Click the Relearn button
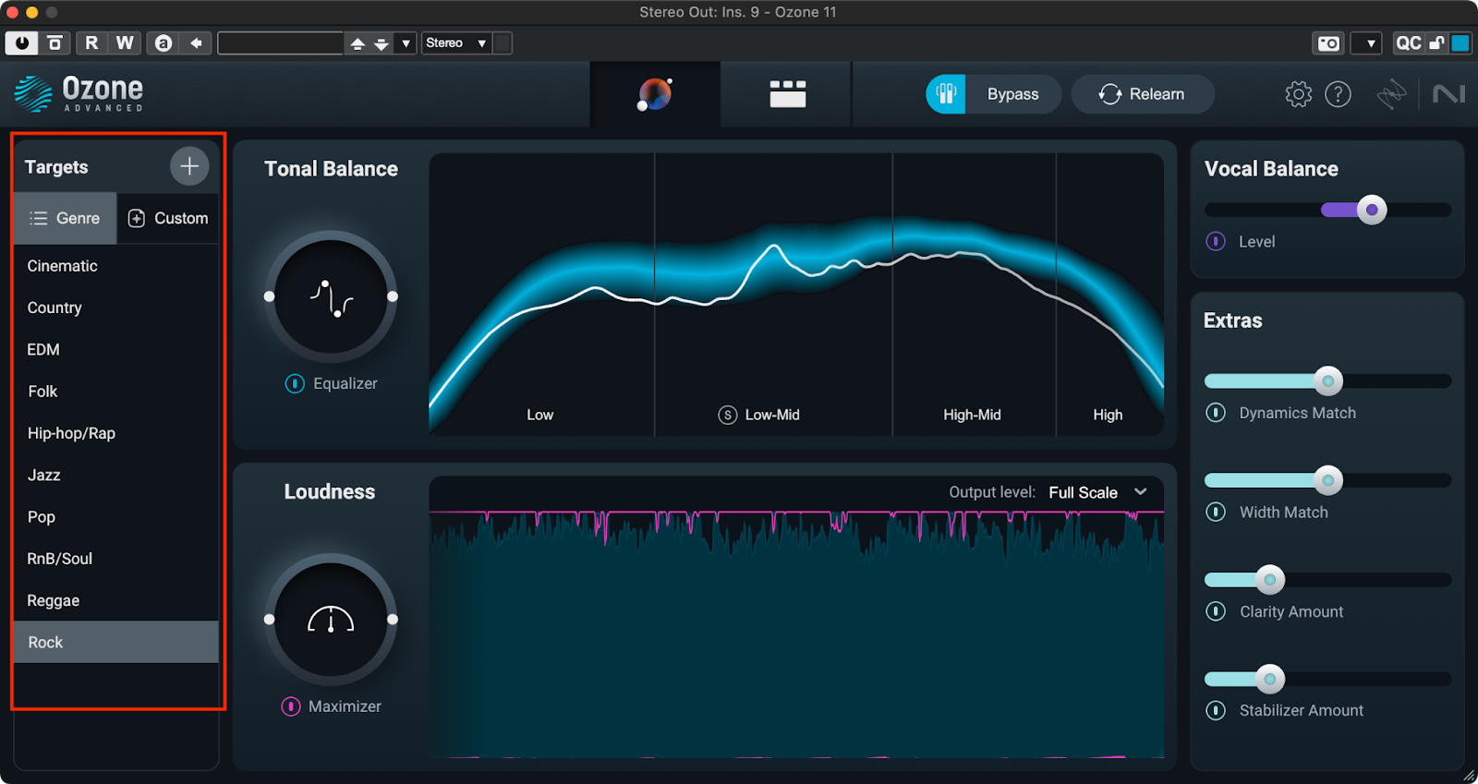The width and height of the screenshot is (1478, 784). click(x=1143, y=94)
